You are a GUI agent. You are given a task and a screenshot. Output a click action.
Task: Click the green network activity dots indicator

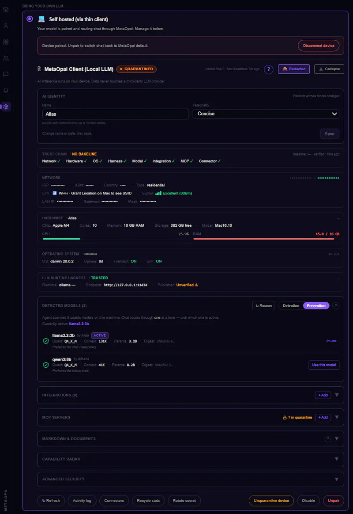(x=328, y=178)
